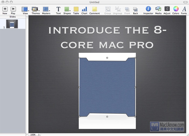
Task: Select the blue photo frame image
Action: pyautogui.click(x=107, y=87)
